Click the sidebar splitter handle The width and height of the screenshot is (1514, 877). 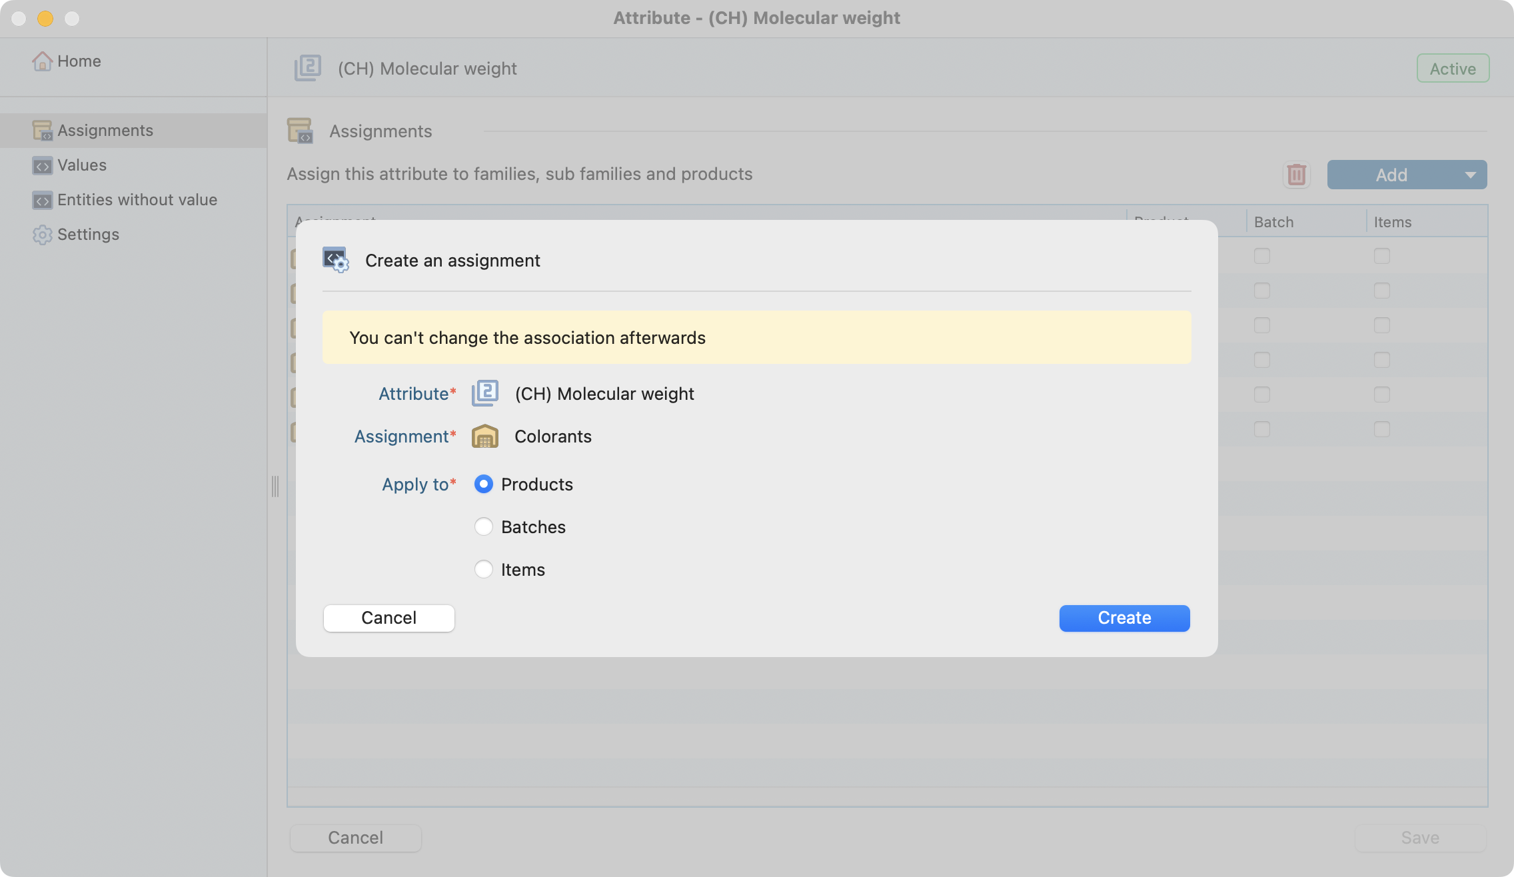[275, 486]
